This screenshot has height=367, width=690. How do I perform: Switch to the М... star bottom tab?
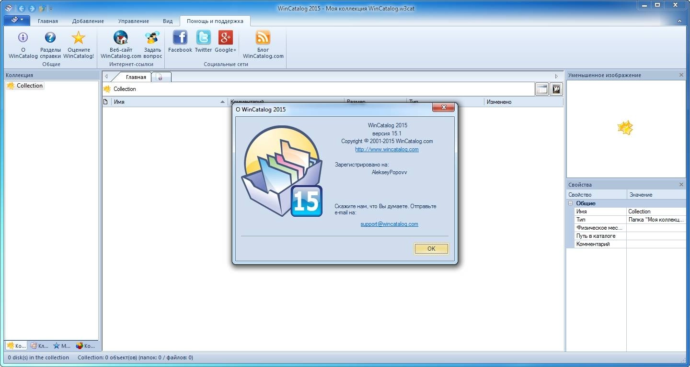[x=62, y=345]
